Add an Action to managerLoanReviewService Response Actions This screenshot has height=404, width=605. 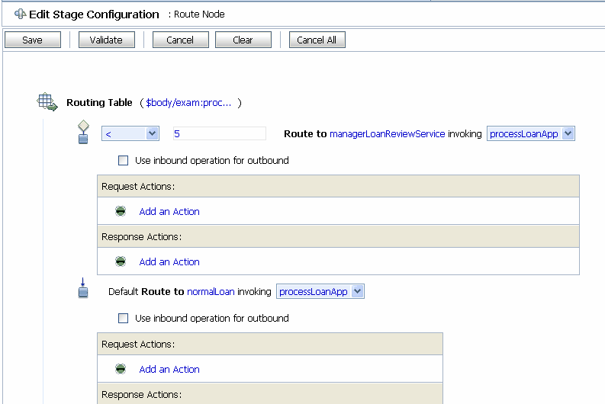pyautogui.click(x=169, y=261)
